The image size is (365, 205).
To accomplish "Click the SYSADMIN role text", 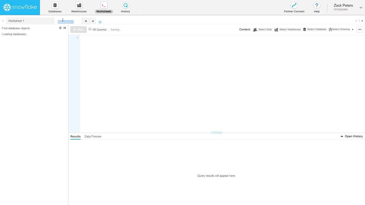I will 341,10.
